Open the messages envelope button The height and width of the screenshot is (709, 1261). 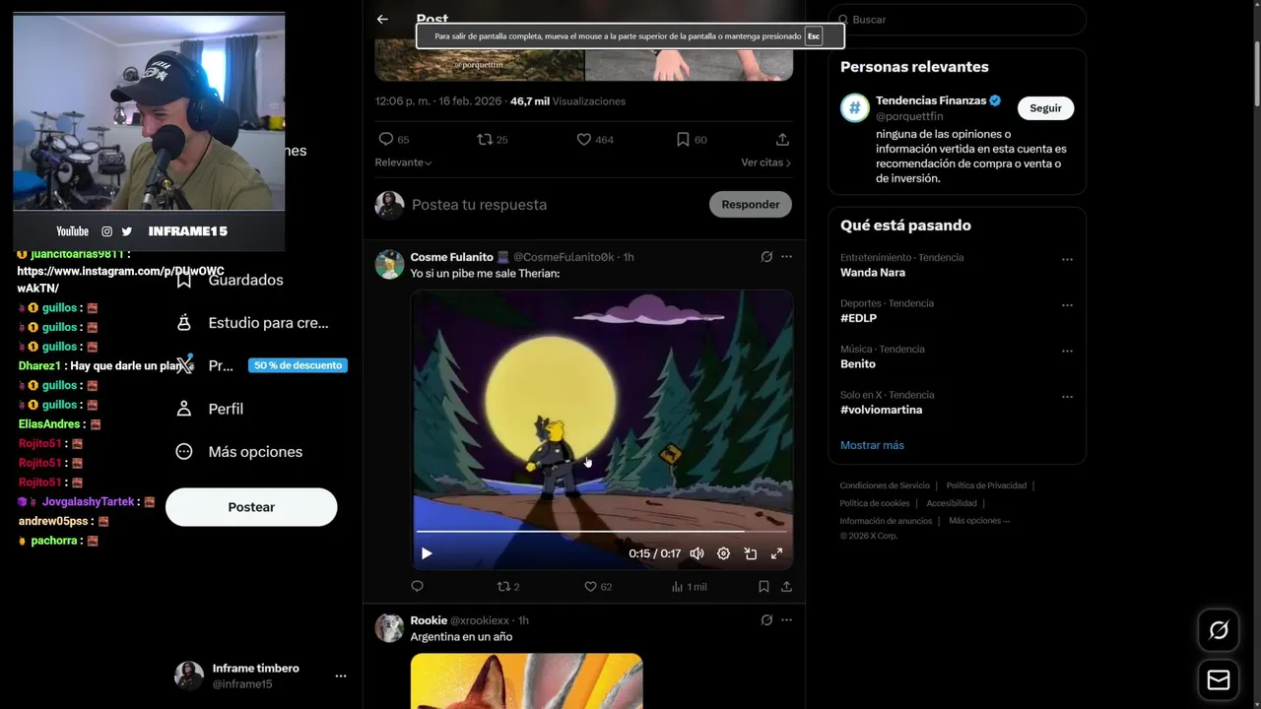coord(1219,680)
